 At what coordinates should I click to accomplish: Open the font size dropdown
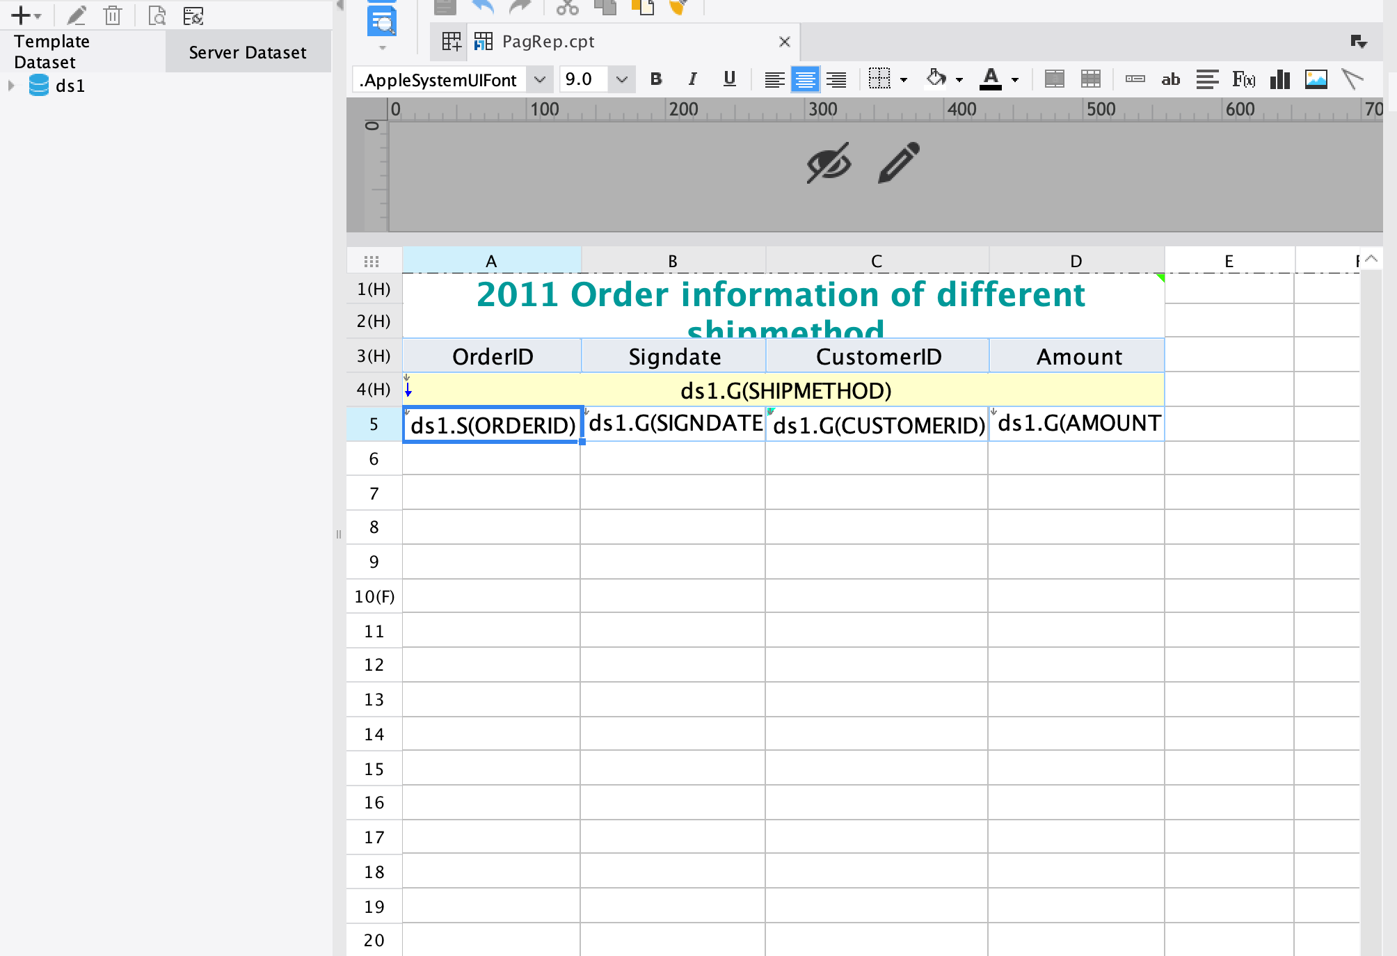click(x=622, y=79)
